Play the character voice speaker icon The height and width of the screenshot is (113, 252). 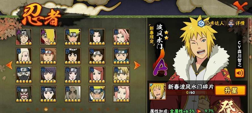[x=240, y=73]
